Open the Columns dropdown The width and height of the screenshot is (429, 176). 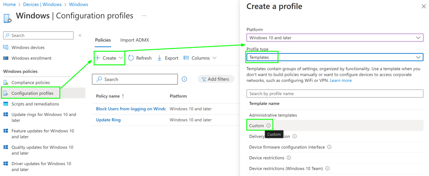click(x=200, y=58)
